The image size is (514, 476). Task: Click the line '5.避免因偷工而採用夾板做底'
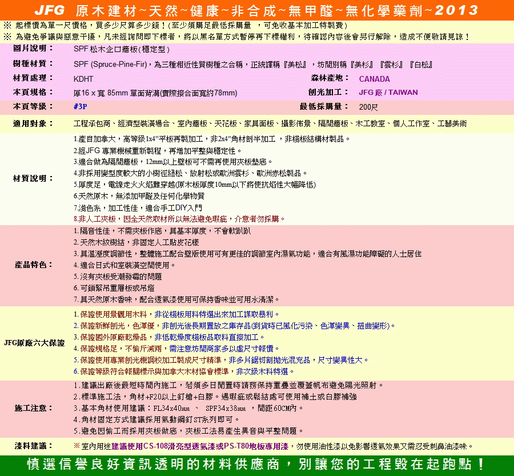click(x=188, y=431)
